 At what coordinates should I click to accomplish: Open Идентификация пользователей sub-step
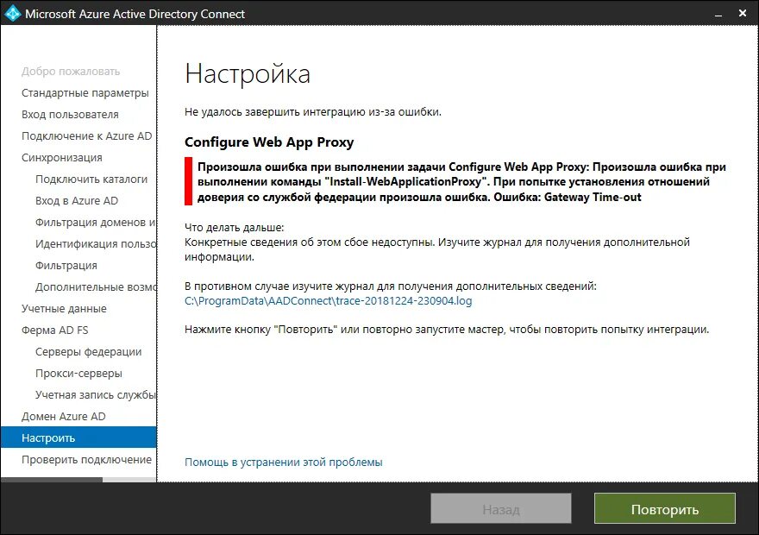pos(96,243)
